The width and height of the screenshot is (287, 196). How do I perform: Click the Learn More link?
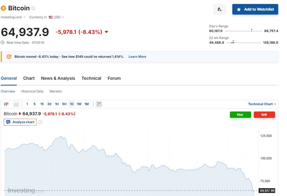point(137,57)
